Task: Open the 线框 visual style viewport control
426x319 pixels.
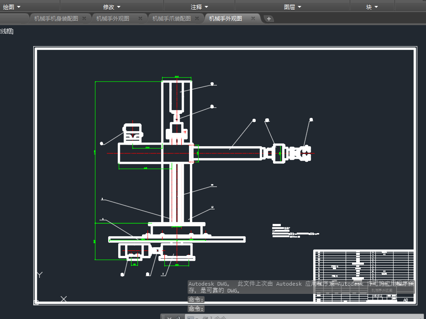Action: pyautogui.click(x=6, y=31)
